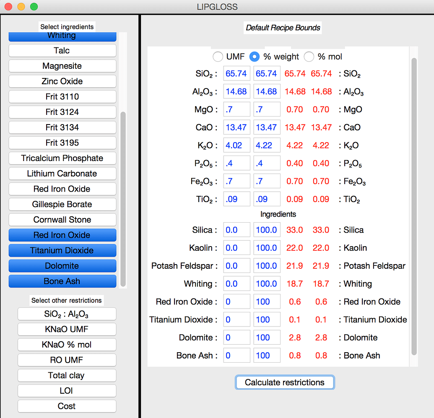
Task: Click the Bone Ash upper bound field
Action: (x=267, y=356)
